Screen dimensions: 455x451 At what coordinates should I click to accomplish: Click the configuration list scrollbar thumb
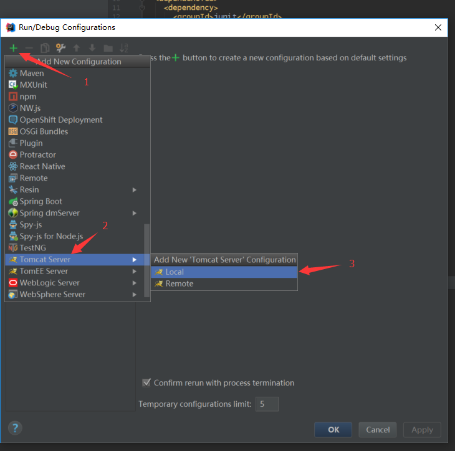(147, 260)
